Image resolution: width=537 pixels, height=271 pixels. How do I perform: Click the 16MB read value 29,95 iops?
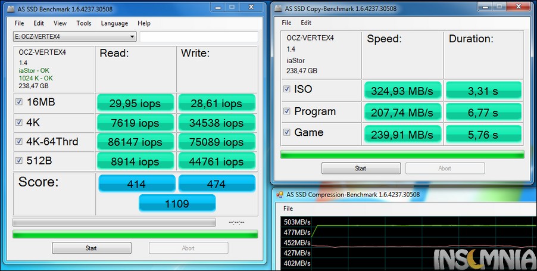(x=135, y=103)
